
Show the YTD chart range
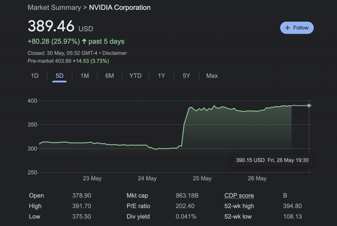coord(135,76)
